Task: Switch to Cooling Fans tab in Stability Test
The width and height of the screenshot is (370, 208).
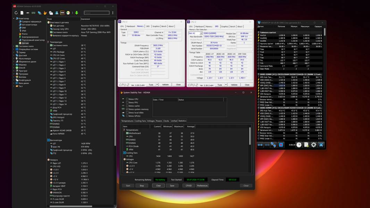Action: (140, 121)
